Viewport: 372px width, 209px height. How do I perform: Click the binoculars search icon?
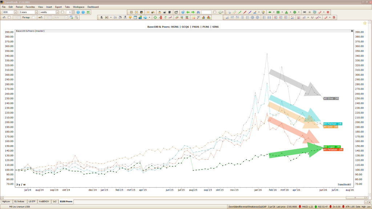198,12
